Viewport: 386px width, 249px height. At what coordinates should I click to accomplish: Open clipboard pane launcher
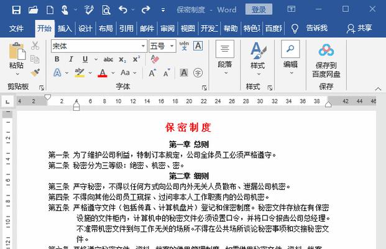click(42, 88)
